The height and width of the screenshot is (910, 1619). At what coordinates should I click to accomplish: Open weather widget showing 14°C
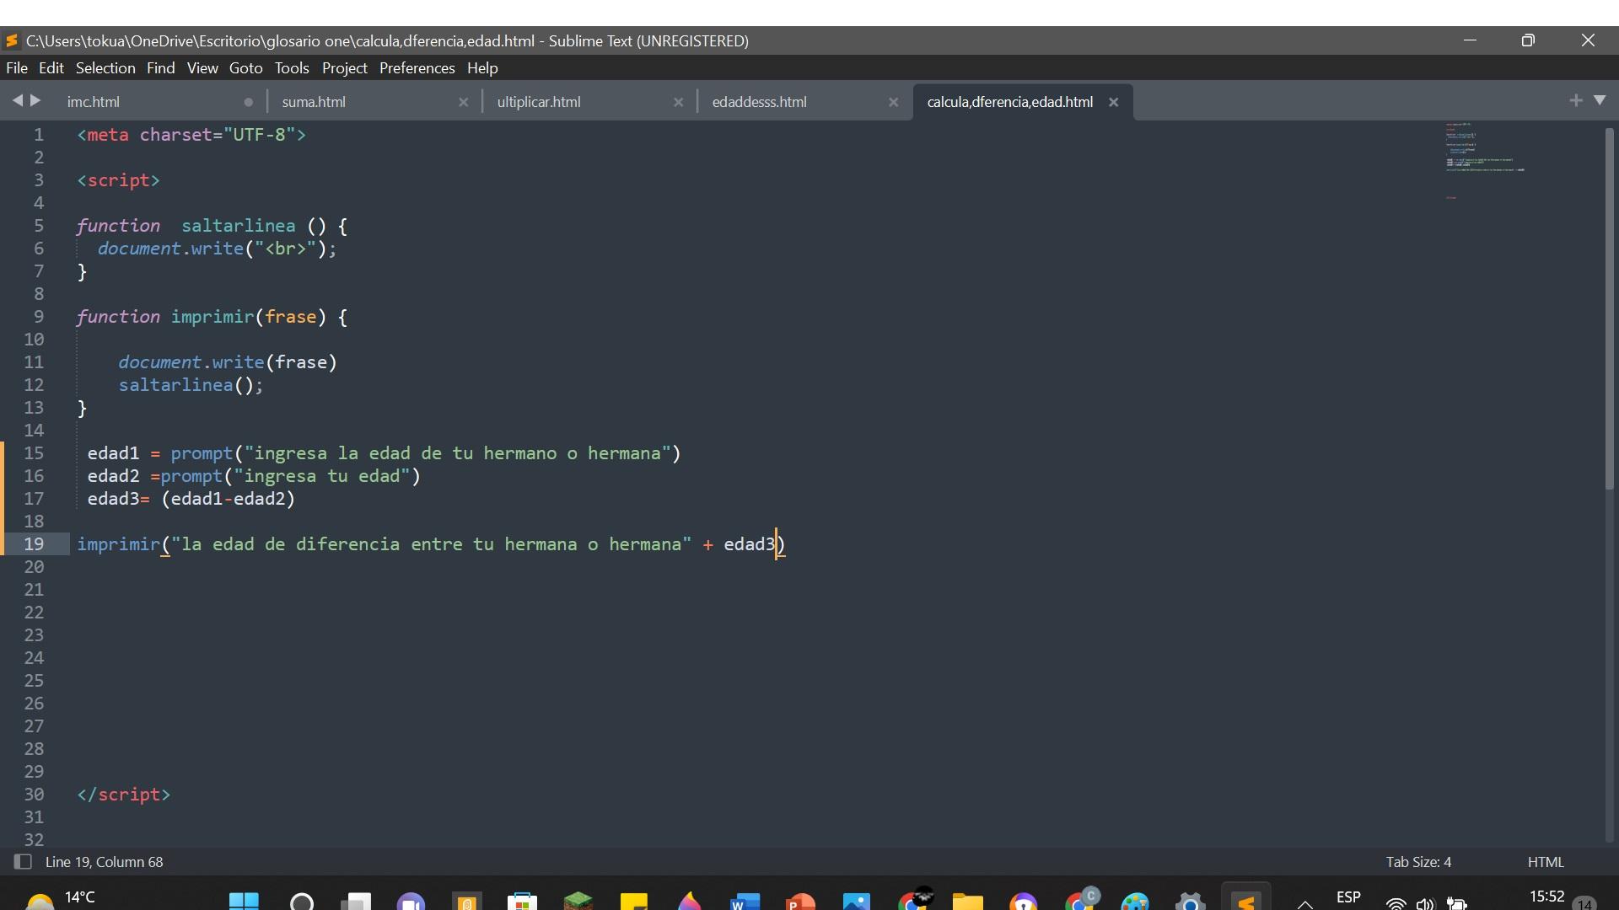tap(61, 899)
